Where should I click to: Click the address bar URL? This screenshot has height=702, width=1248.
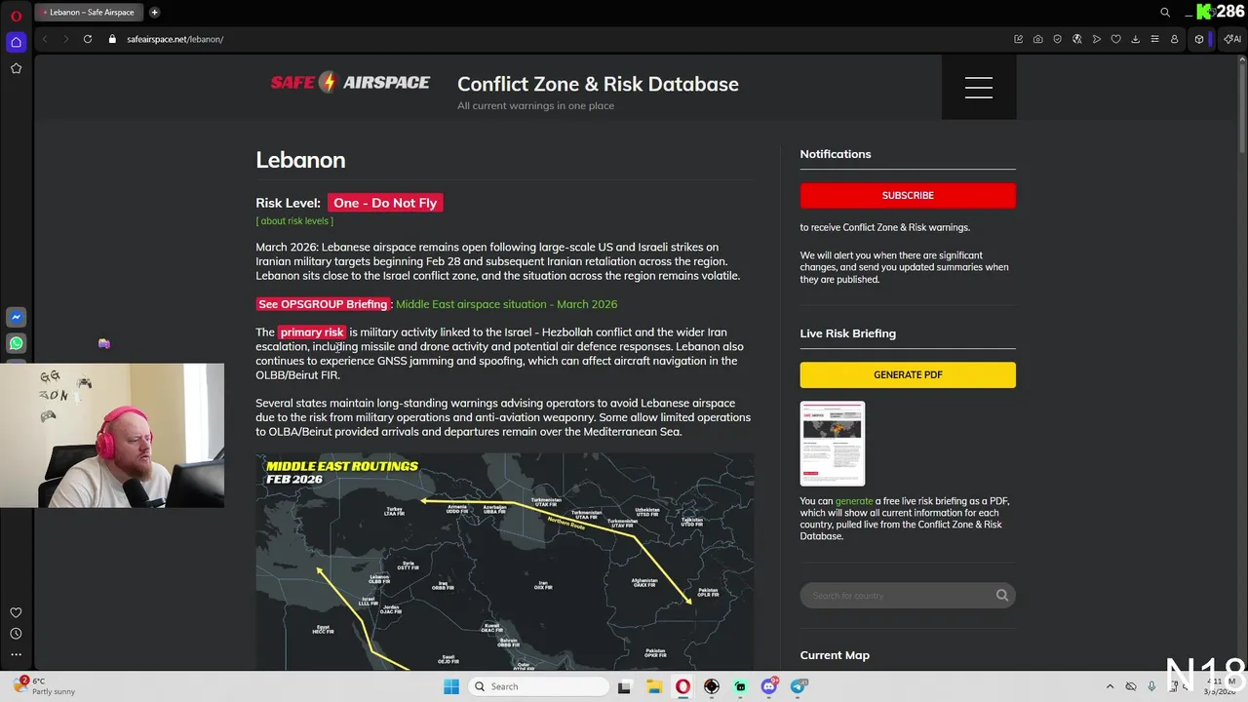click(x=175, y=39)
